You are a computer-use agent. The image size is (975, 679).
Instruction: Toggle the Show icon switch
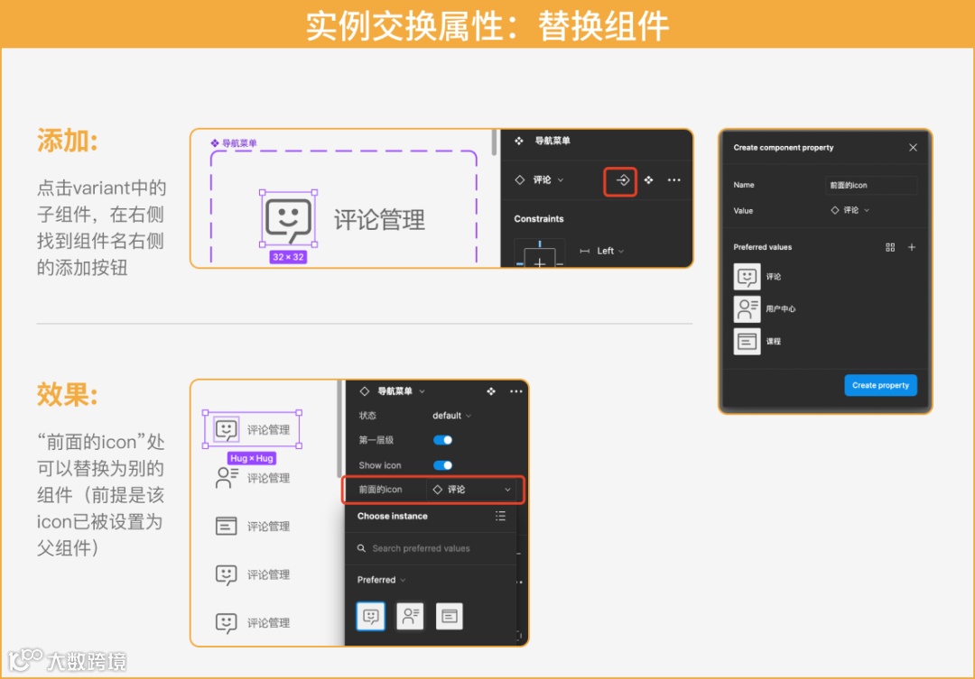[x=442, y=465]
